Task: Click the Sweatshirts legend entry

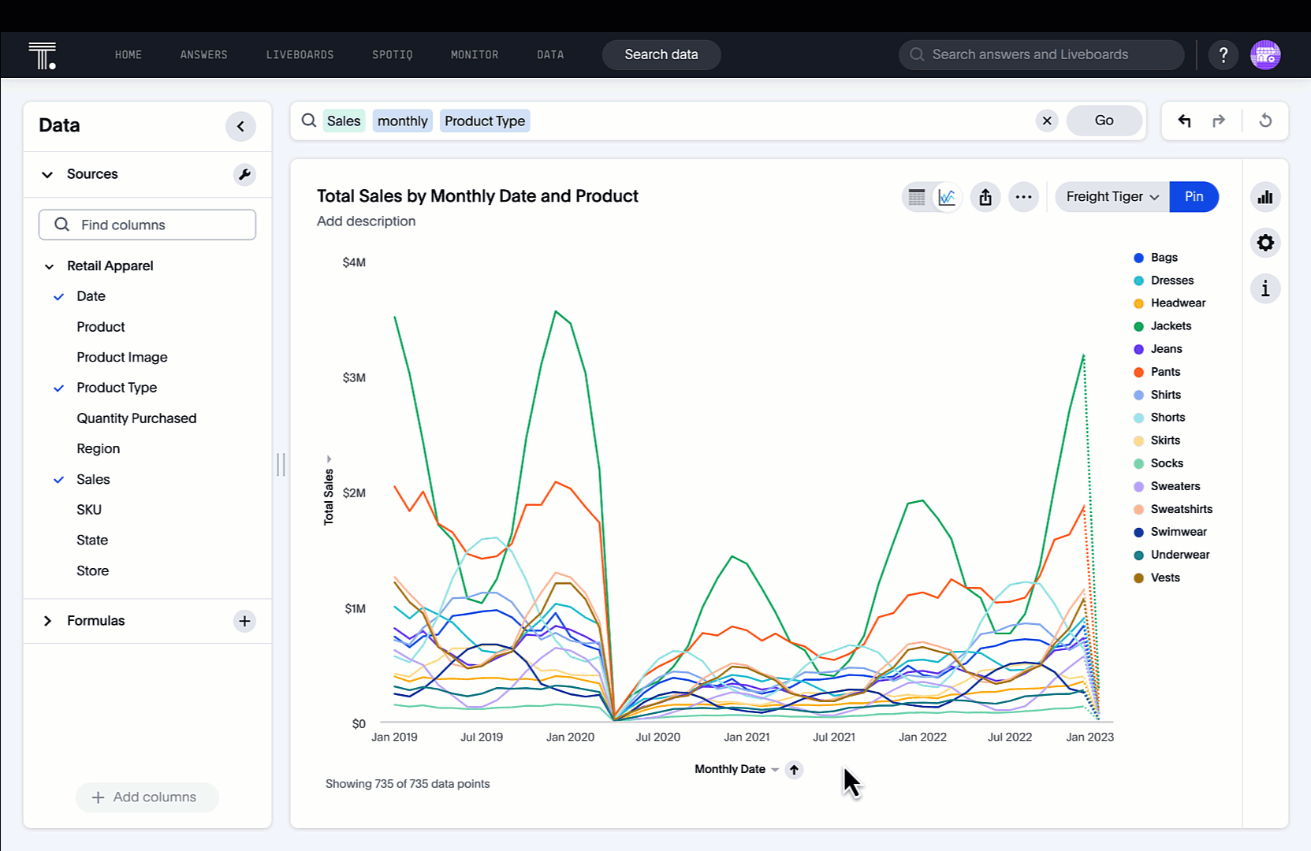Action: 1173,509
